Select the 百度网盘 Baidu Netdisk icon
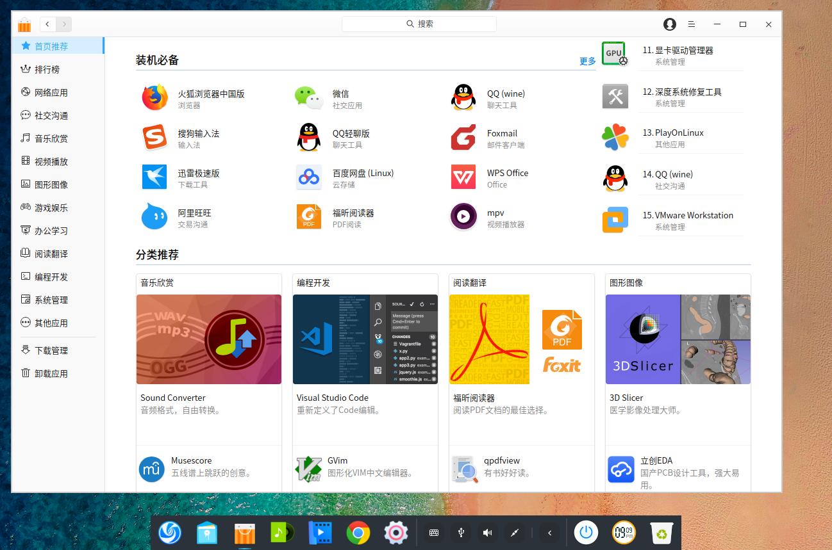 (x=308, y=178)
